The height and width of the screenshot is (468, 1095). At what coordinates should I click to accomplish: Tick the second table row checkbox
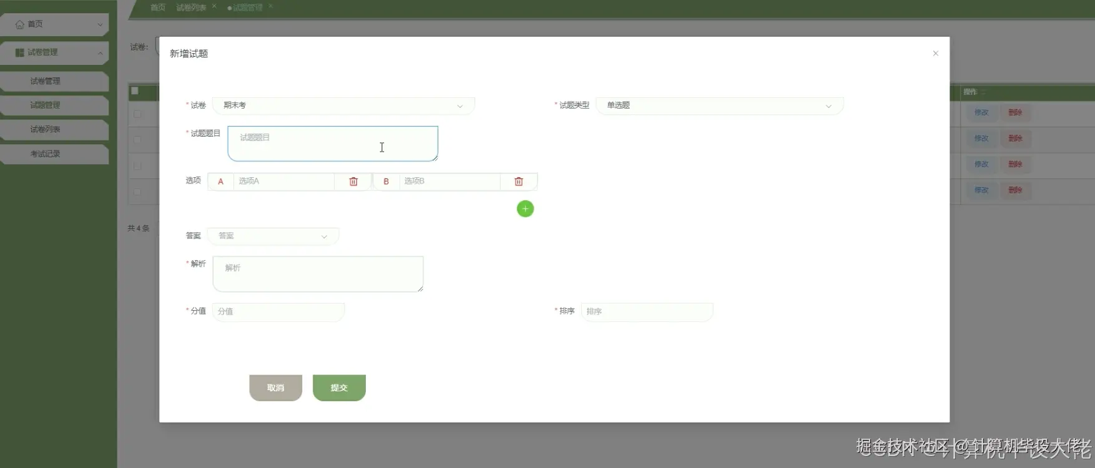137,140
